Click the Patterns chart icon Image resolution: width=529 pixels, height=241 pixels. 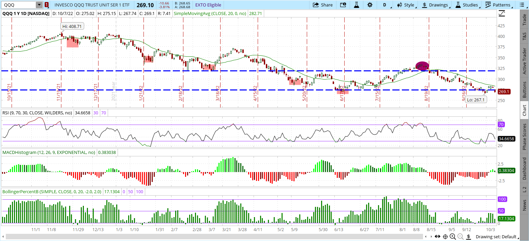click(x=488, y=5)
